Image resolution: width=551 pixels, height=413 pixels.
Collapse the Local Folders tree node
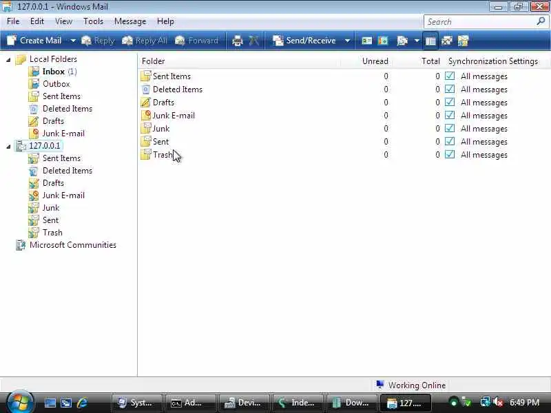point(8,60)
